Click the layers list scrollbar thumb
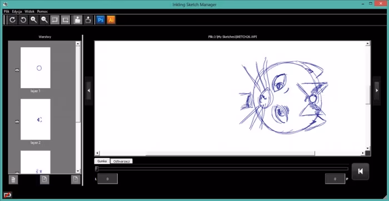This screenshot has width=389, height=201. click(78, 84)
